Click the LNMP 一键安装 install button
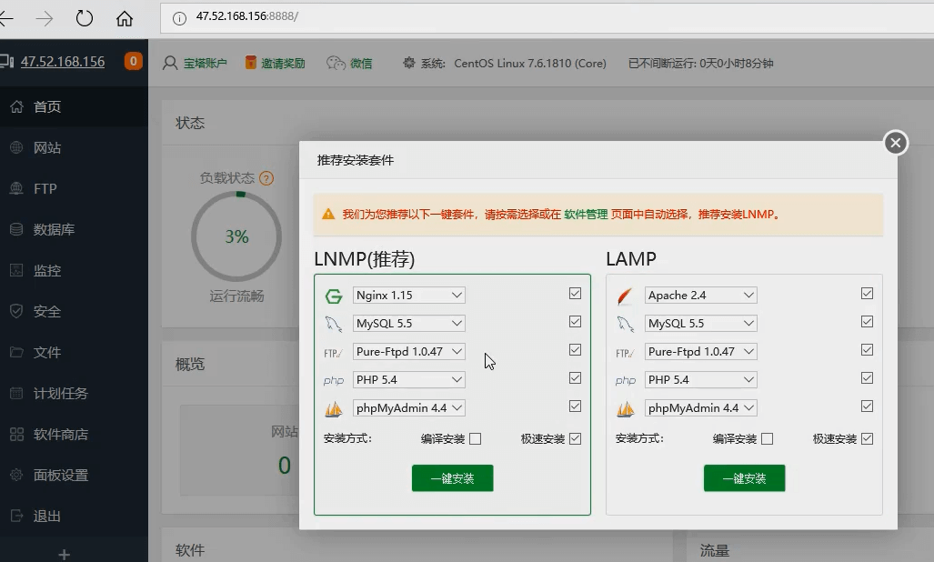The width and height of the screenshot is (934, 562). (x=453, y=478)
